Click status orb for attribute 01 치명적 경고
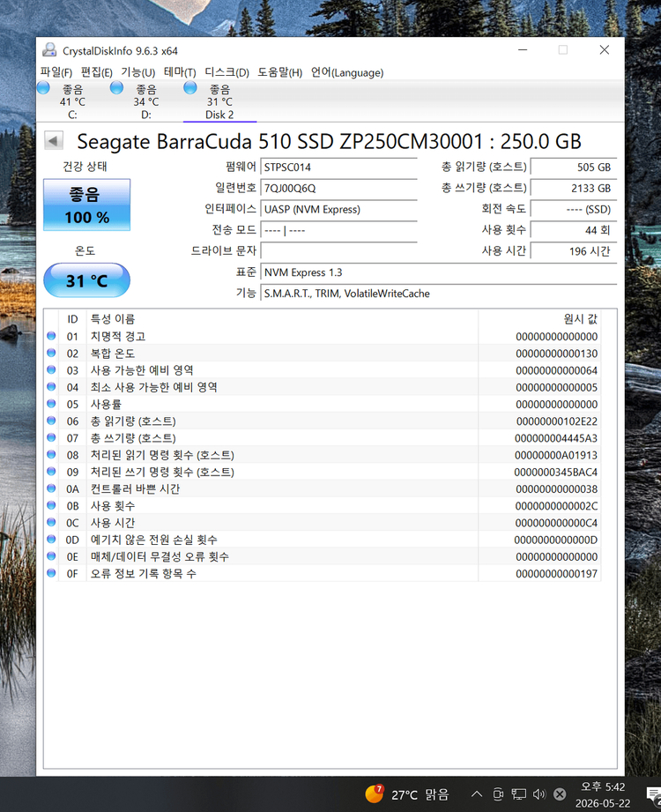The height and width of the screenshot is (812, 661). click(51, 336)
